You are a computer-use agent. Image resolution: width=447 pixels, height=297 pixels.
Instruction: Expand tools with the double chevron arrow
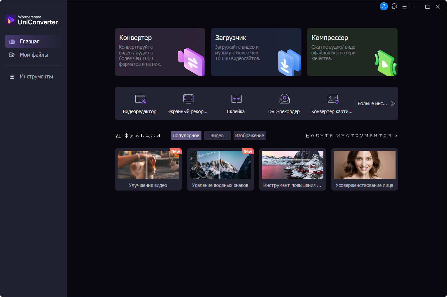tap(393, 103)
